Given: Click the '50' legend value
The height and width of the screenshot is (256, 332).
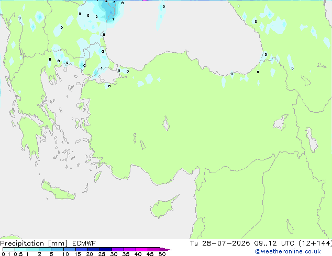Looking at the screenshot, I should [x=162, y=254].
